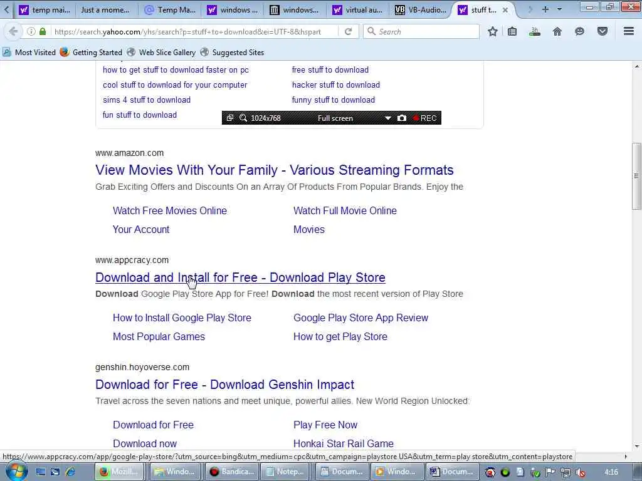Take a screenshot with Bandicam camera icon
The image size is (642, 481).
[x=402, y=118]
